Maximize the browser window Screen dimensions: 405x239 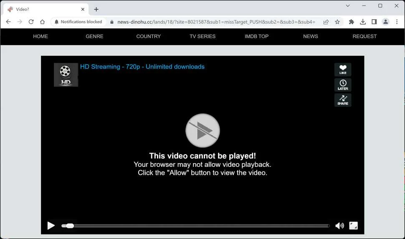click(x=380, y=6)
